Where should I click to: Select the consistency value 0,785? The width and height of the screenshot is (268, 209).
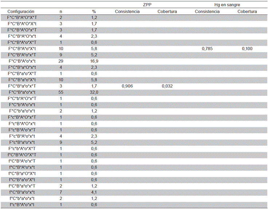(207, 49)
